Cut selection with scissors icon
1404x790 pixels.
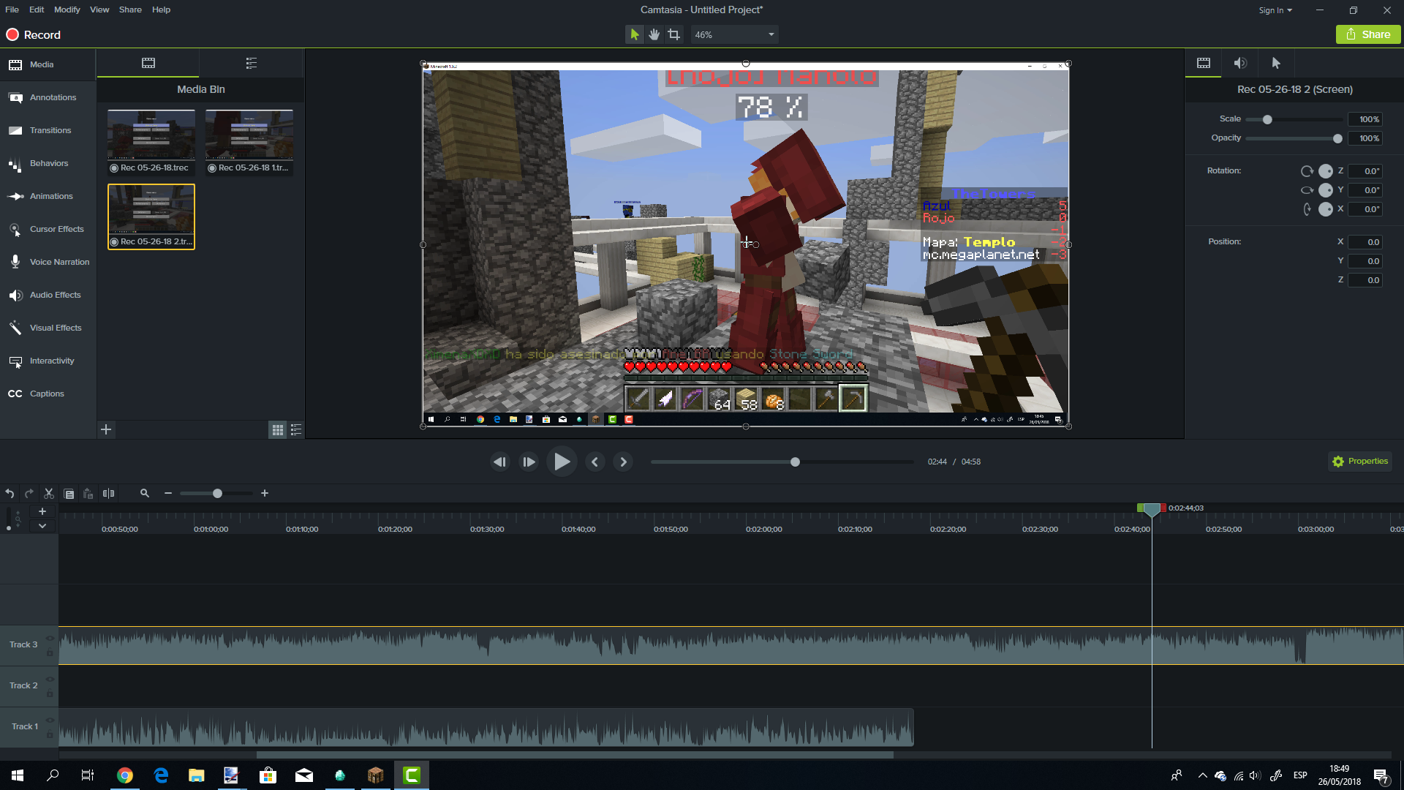tap(49, 494)
